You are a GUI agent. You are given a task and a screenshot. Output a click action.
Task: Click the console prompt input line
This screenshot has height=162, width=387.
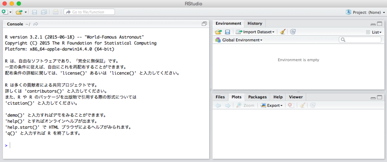click(106, 145)
